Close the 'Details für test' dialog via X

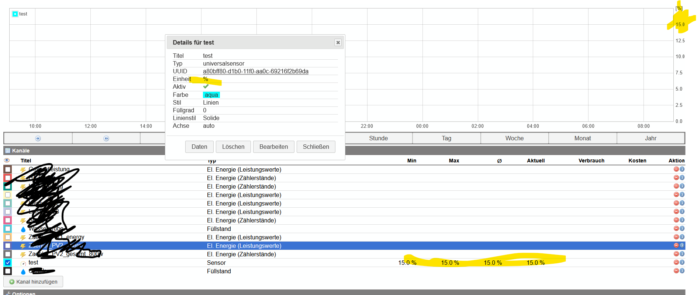click(338, 42)
